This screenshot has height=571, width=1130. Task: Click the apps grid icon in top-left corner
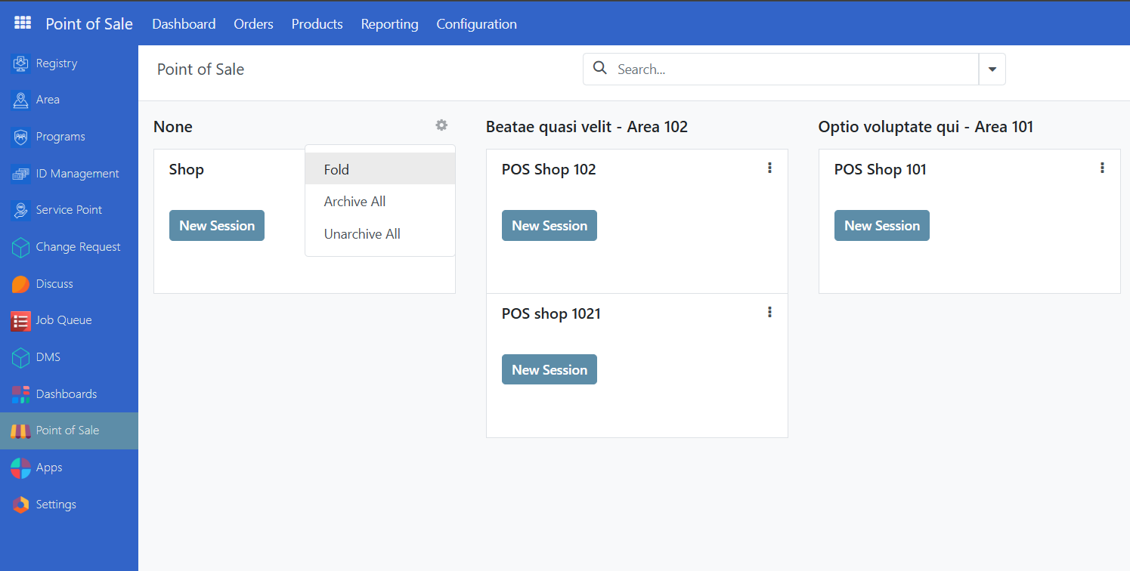22,23
